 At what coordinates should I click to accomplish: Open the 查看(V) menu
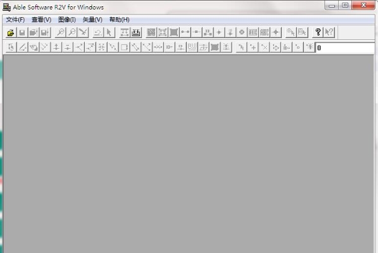tap(41, 20)
